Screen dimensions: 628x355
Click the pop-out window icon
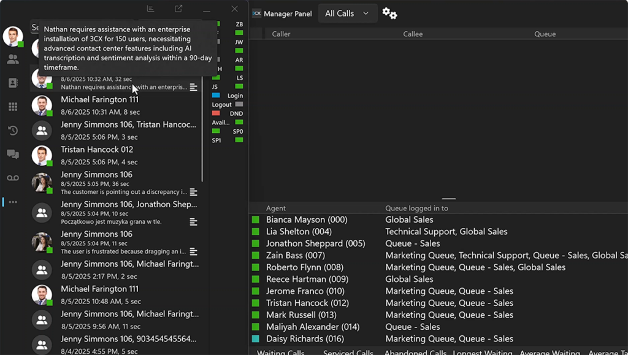pyautogui.click(x=178, y=9)
